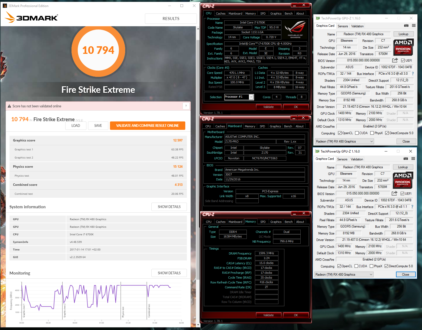
Task: Open GPU selector dropdown in top GPU-Z window
Action: pyautogui.click(x=345, y=141)
